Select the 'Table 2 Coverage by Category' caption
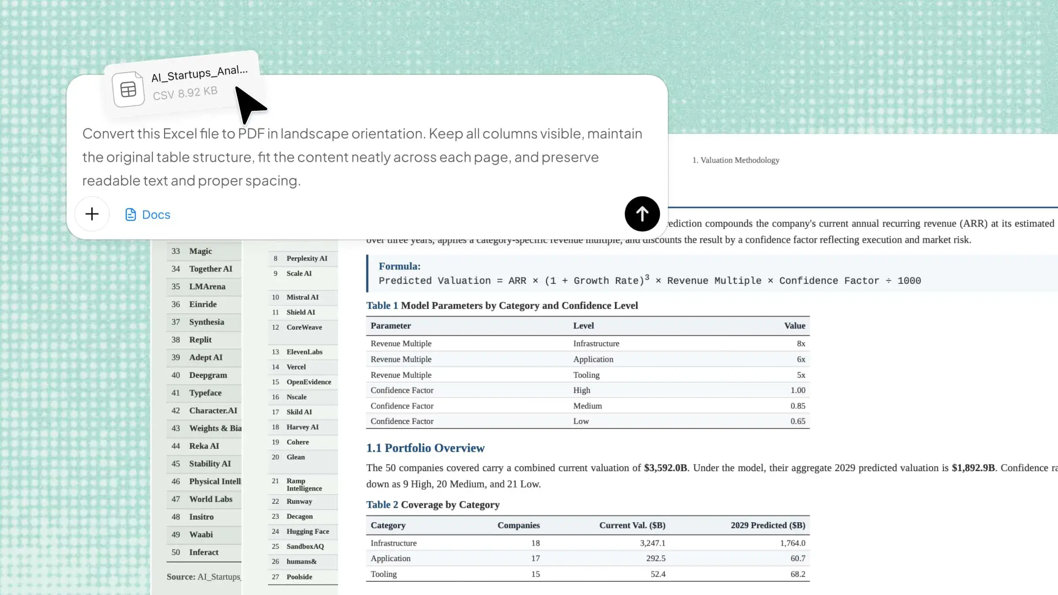This screenshot has width=1058, height=595. pyautogui.click(x=433, y=505)
